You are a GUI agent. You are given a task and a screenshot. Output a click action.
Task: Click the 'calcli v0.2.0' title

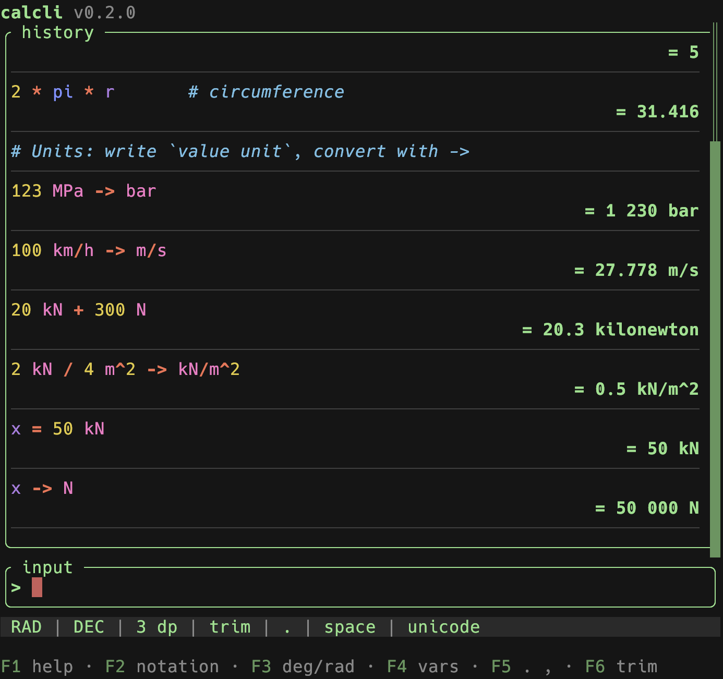[x=68, y=12]
